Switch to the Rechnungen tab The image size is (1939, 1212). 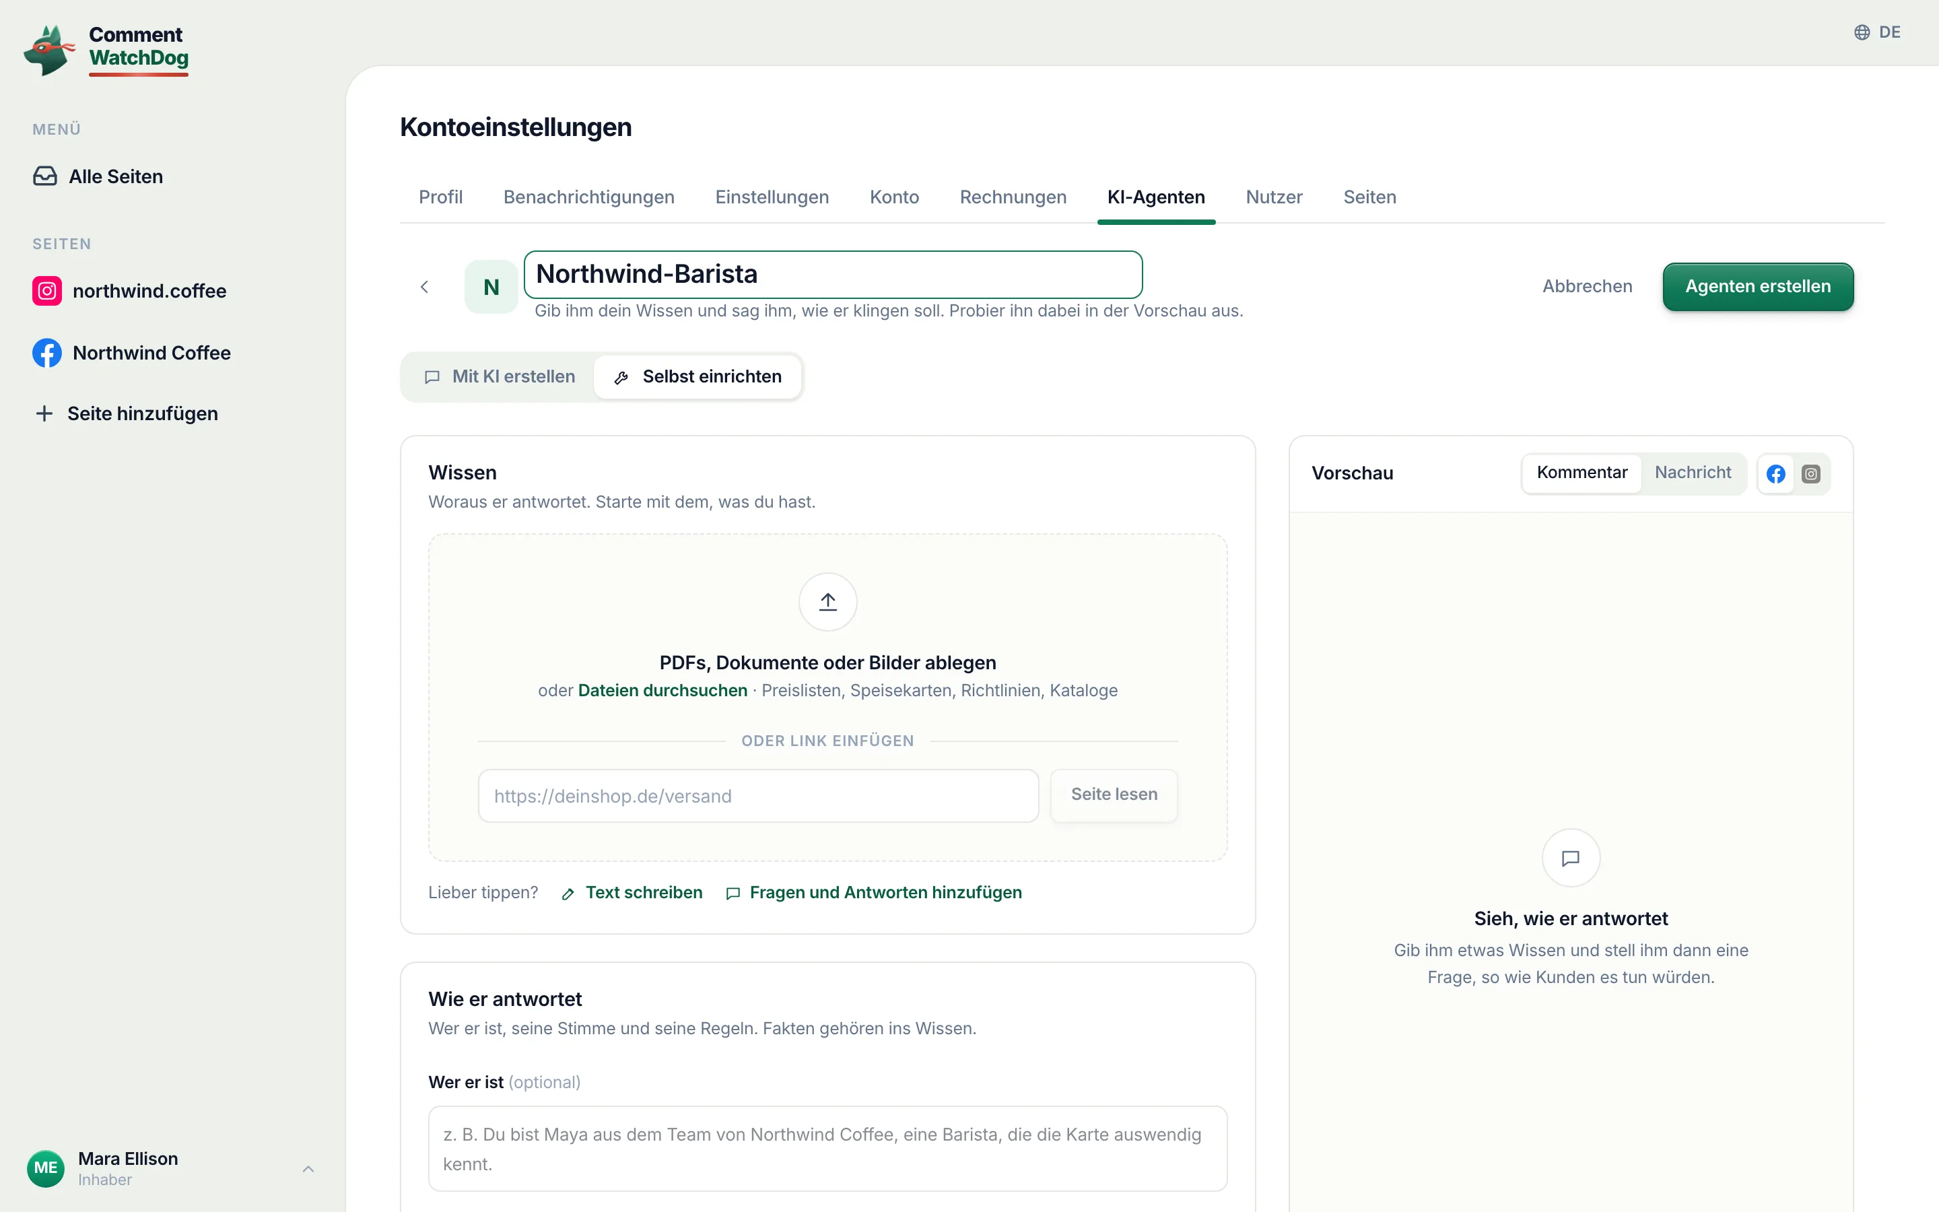coord(1013,197)
